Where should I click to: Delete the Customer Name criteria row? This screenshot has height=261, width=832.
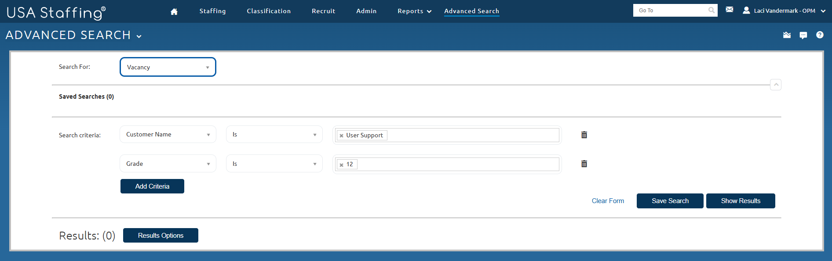click(584, 135)
